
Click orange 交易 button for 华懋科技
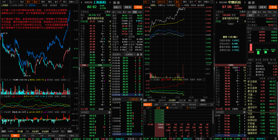pyautogui.click(x=273, y=7)
